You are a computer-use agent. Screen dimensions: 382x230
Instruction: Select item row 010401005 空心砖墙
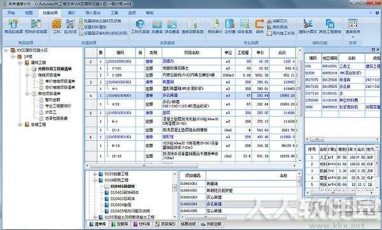pyautogui.click(x=238, y=211)
